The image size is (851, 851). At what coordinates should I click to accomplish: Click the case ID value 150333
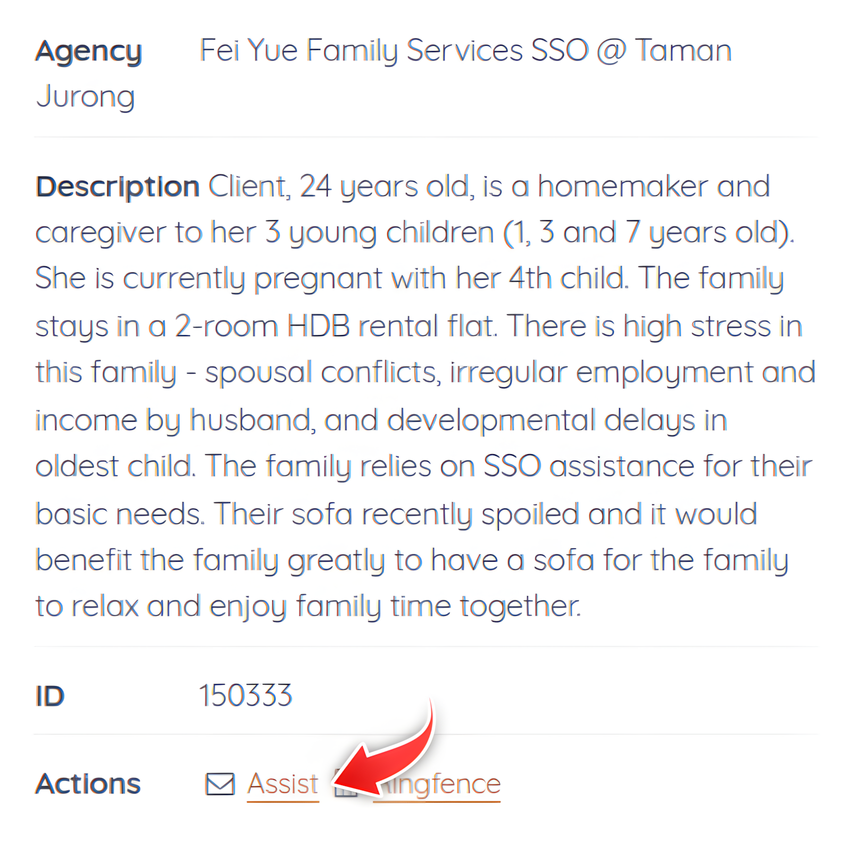point(246,693)
